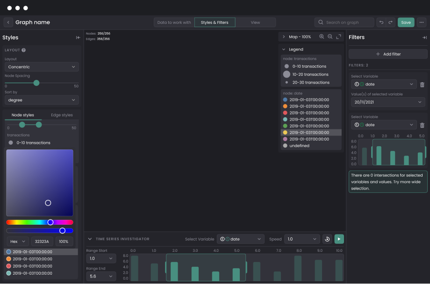The width and height of the screenshot is (430, 284).
Task: Click the color picker saturation area handle
Action: 48,203
